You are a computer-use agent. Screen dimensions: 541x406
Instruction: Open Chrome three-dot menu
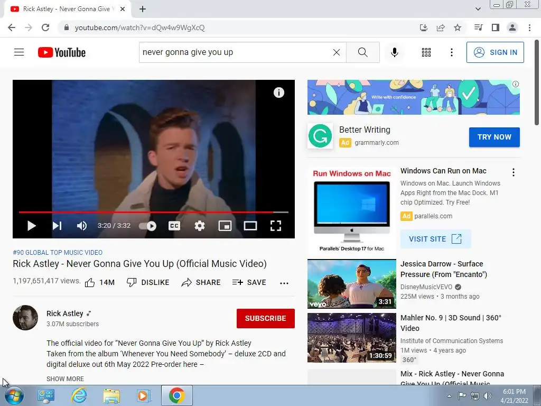point(529,27)
